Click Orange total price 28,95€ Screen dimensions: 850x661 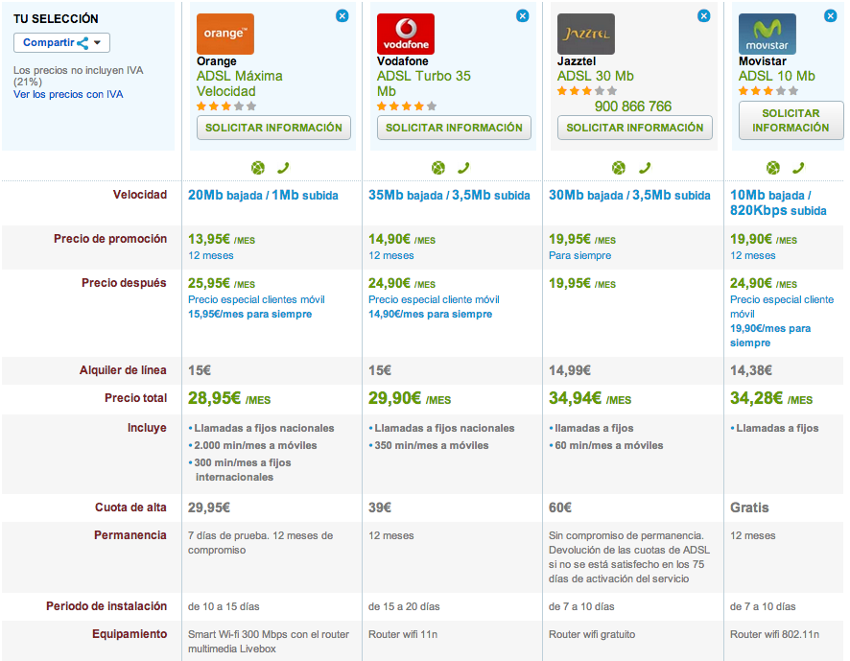click(229, 398)
